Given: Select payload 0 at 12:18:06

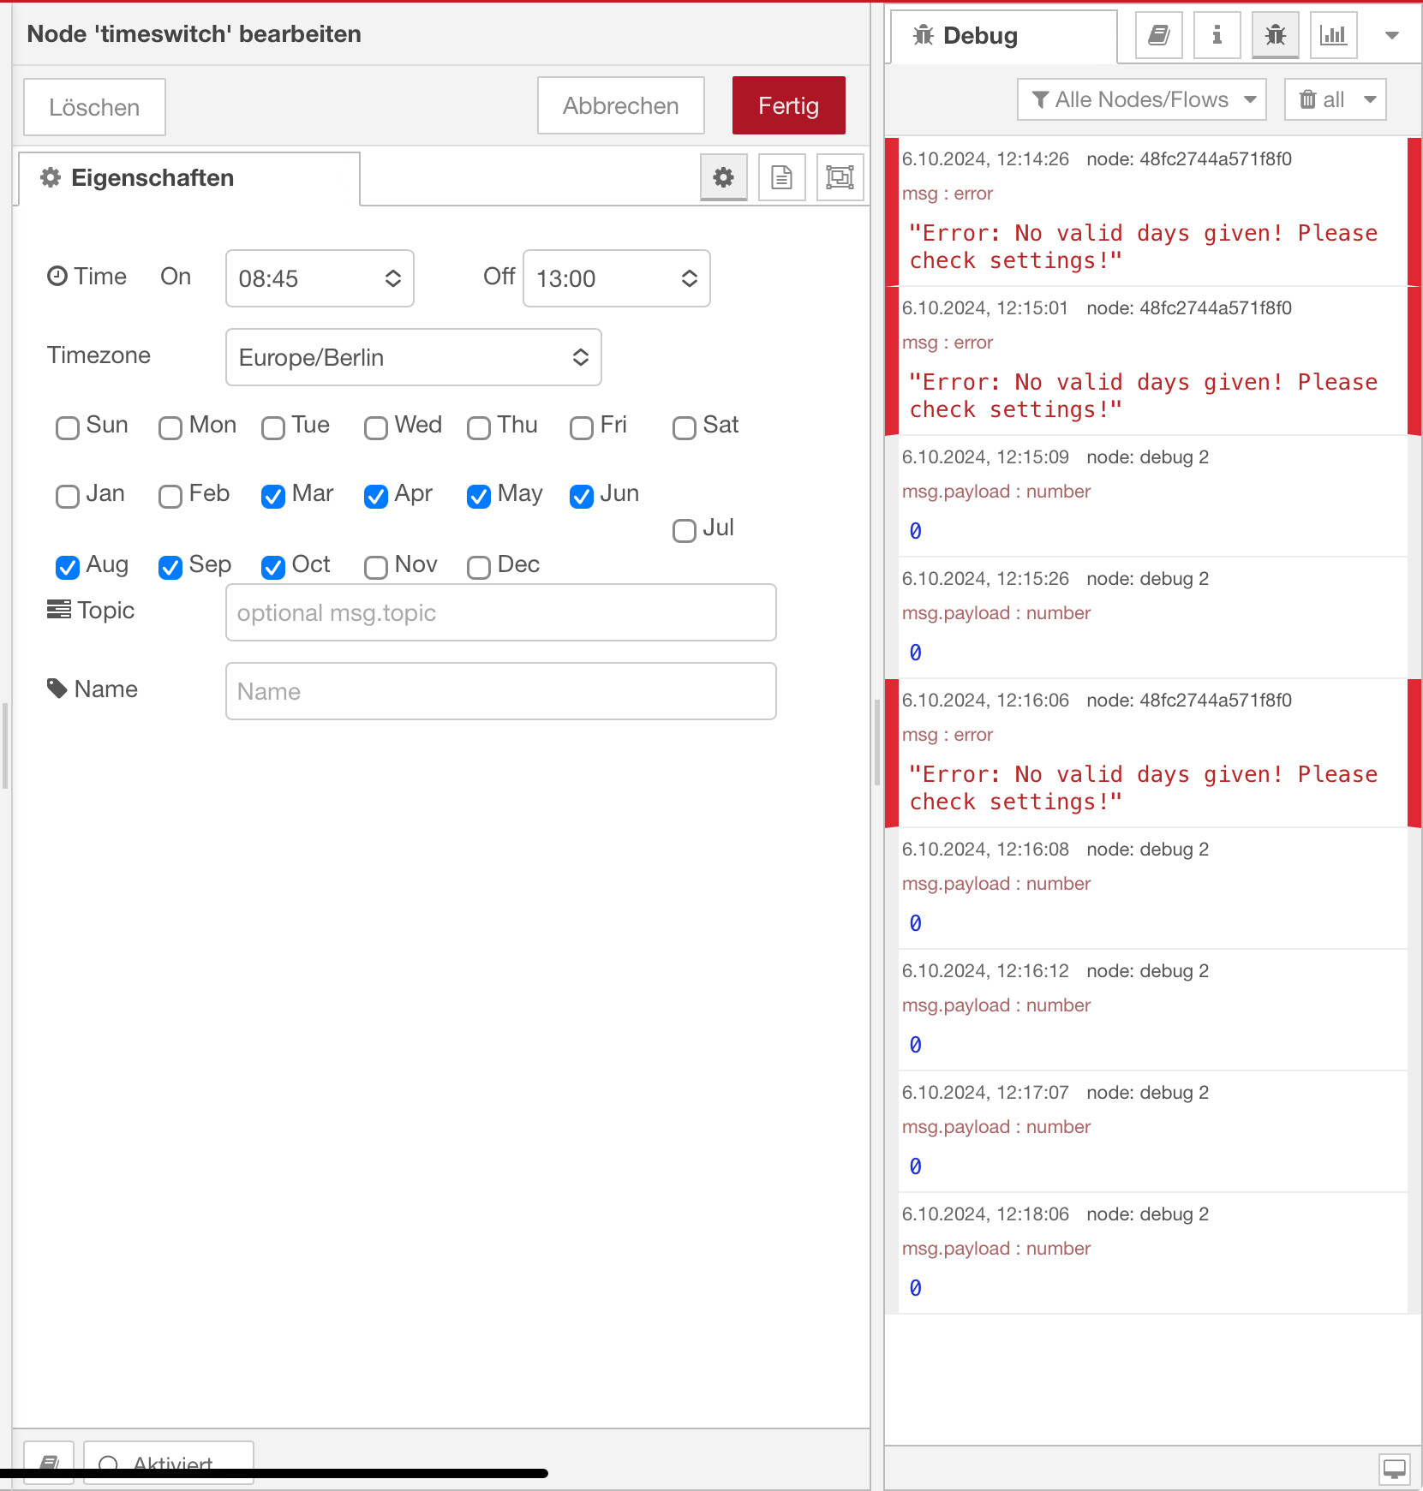Looking at the screenshot, I should point(915,1288).
